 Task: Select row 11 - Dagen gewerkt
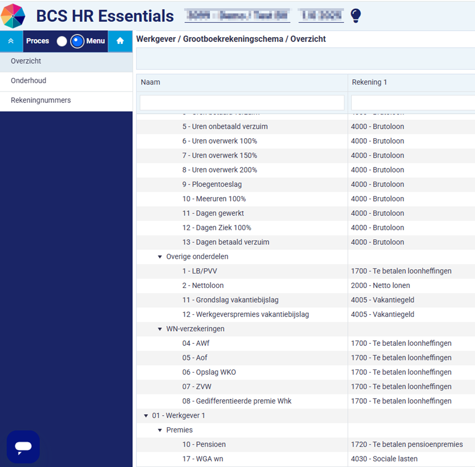306,213
